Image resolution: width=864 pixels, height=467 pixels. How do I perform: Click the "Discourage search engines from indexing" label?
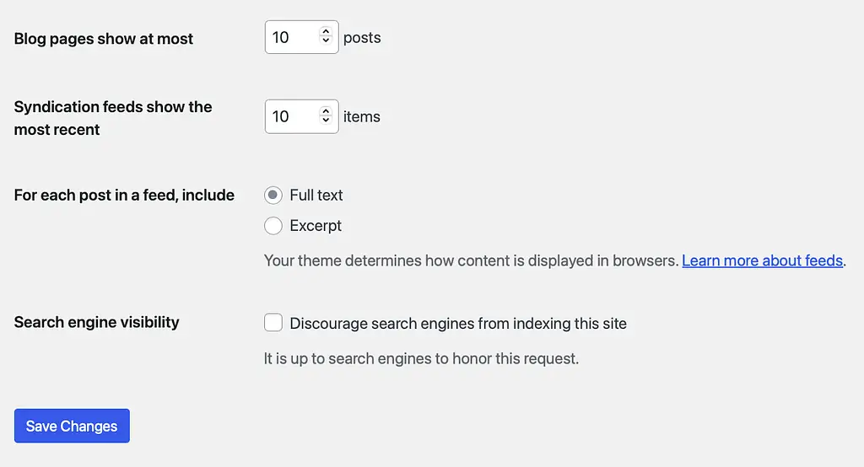tap(457, 324)
